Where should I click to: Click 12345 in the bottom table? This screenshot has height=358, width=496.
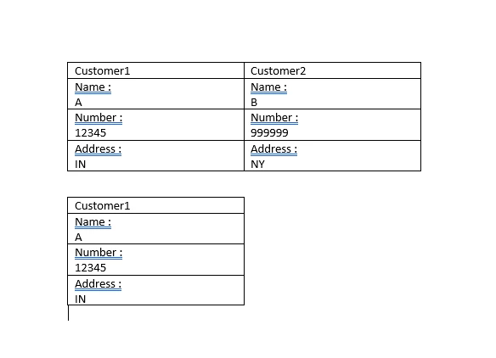(x=91, y=267)
